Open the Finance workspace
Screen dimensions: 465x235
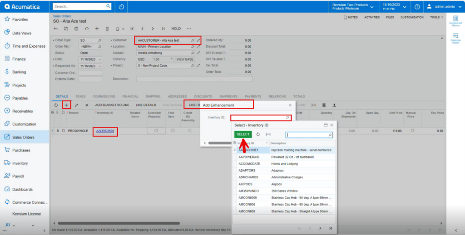(x=19, y=59)
